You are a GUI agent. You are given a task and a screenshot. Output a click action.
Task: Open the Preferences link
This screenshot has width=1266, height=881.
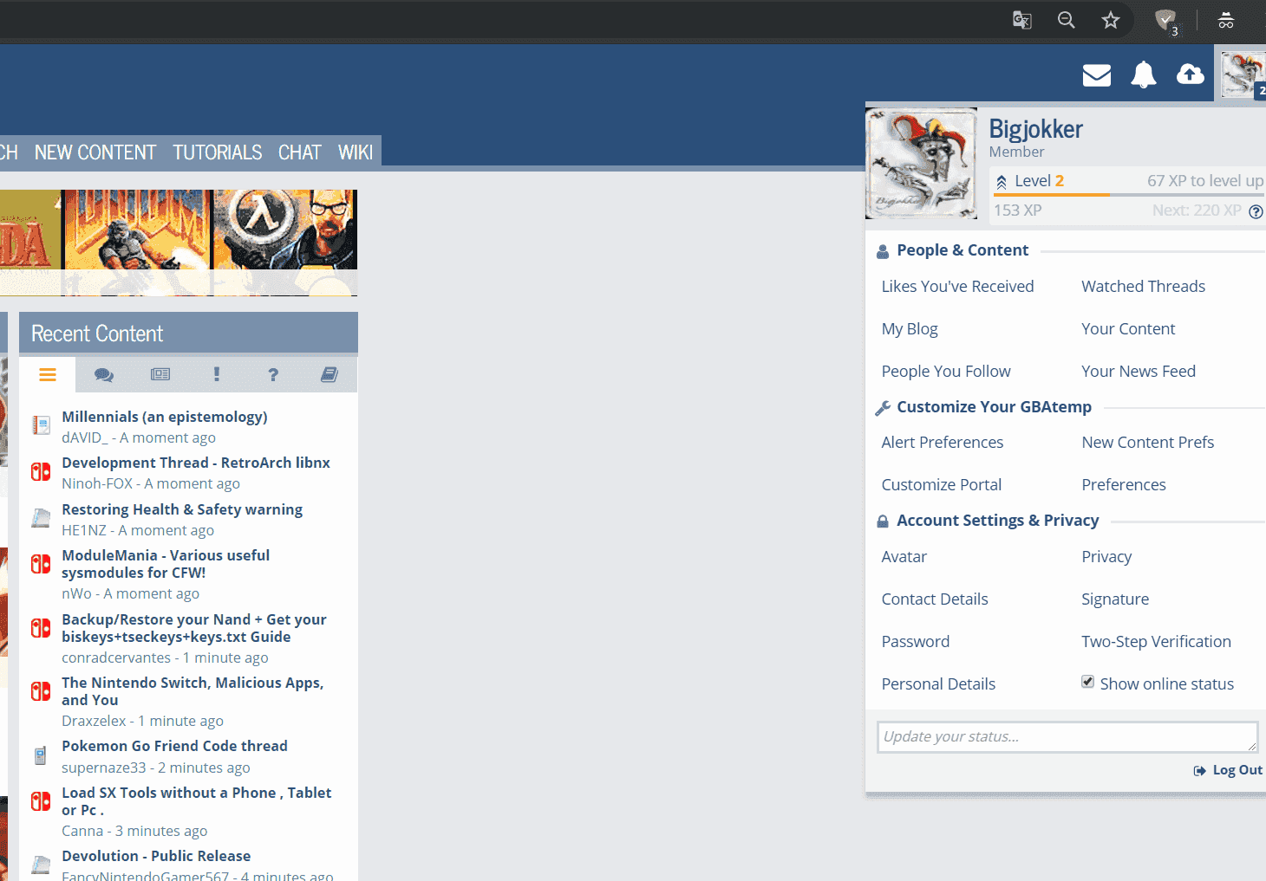(x=1124, y=485)
